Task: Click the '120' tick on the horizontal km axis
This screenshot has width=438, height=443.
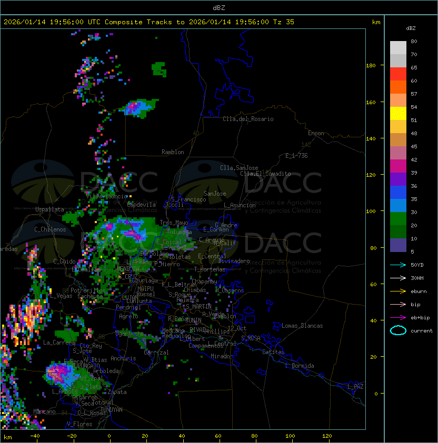Action: 327,436
